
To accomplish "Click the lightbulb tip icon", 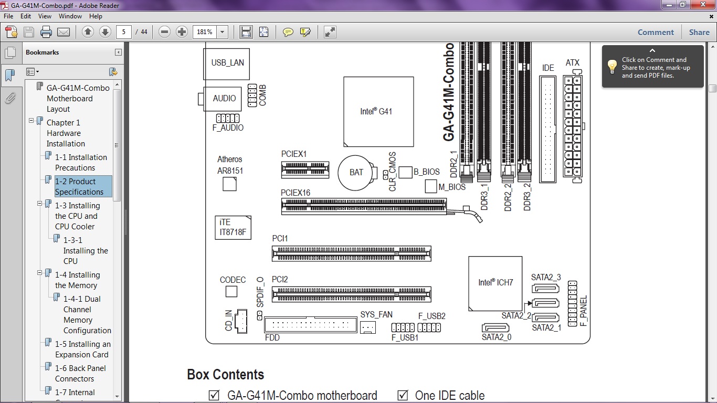I will [612, 67].
